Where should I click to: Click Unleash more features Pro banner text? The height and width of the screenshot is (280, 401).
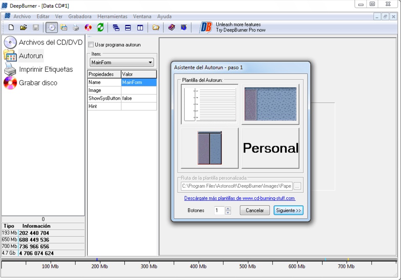pyautogui.click(x=241, y=27)
